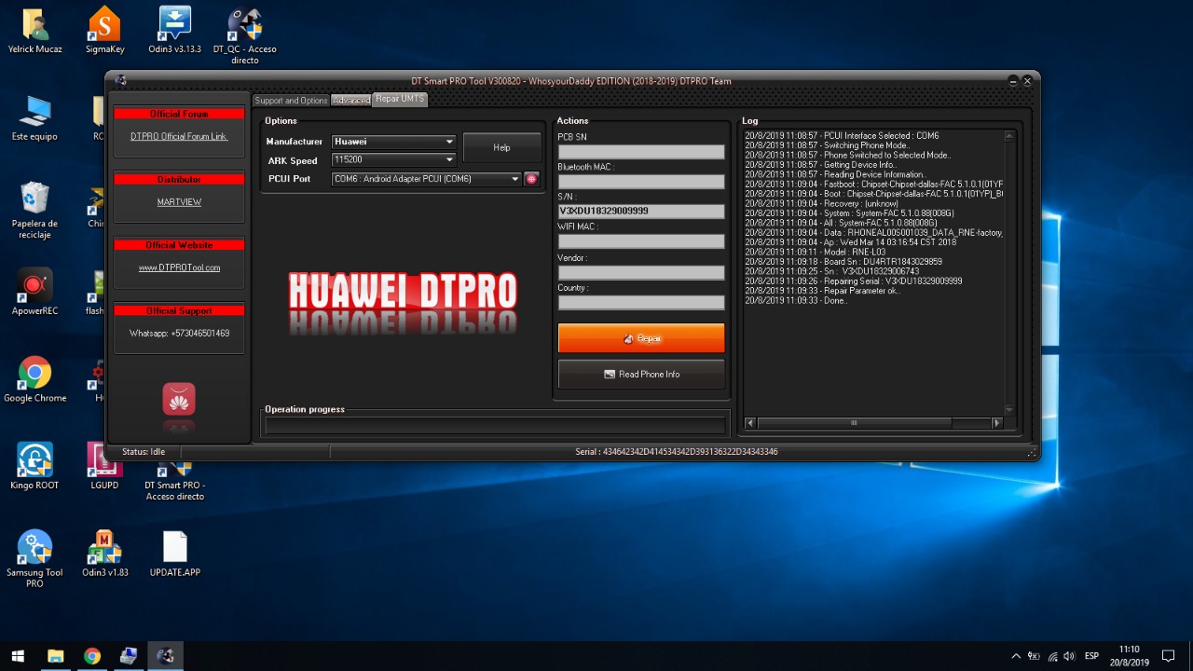Click the 'Repair Parameter ok..' log line
This screenshot has height=671, width=1193.
coord(823,291)
